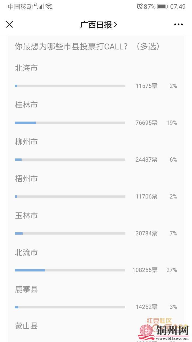Close the page with the X icon

pyautogui.click(x=10, y=25)
